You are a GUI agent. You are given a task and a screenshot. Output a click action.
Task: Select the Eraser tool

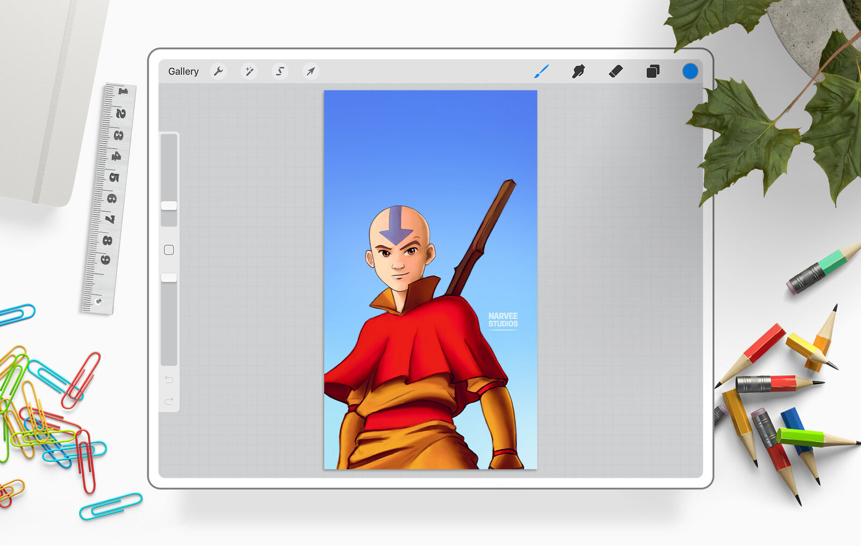click(x=616, y=71)
